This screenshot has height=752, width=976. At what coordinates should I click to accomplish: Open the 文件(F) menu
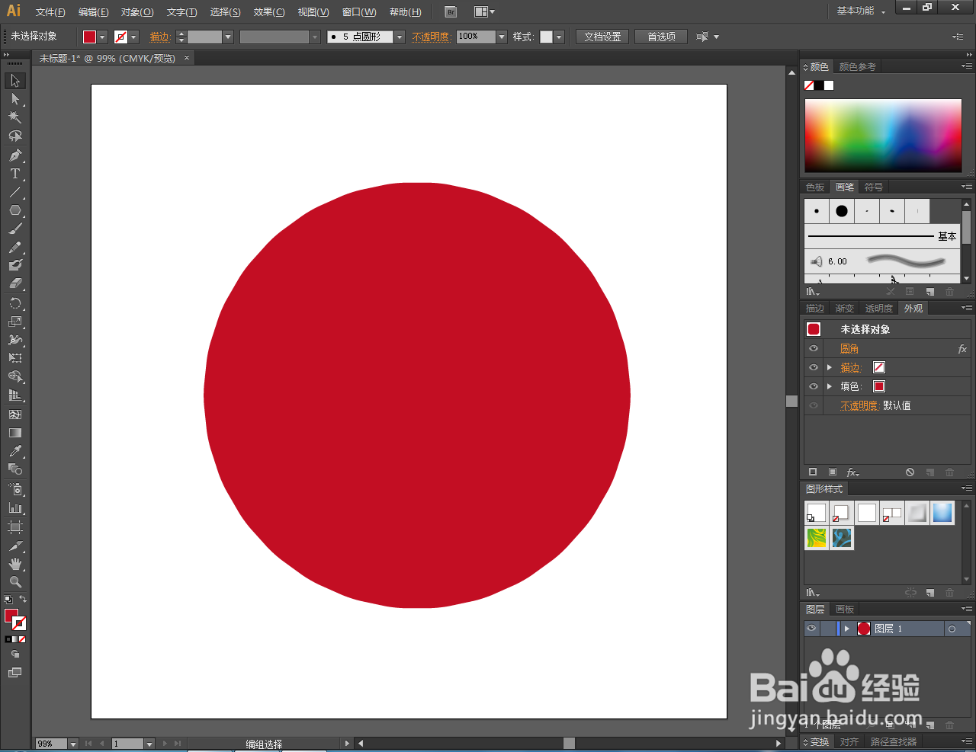50,12
